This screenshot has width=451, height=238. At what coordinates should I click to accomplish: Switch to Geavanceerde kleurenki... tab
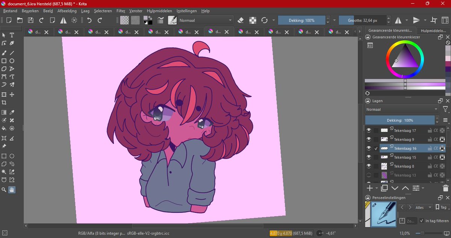[x=390, y=30]
